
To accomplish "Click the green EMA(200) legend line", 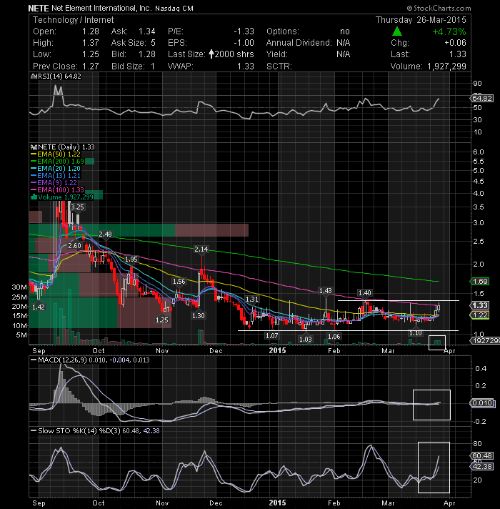I will click(34, 162).
